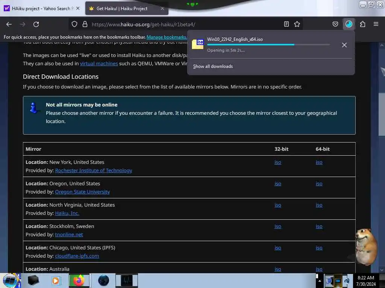Viewport: 385px width, 288px height.
Task: Show hidden system tray icons arrow
Action: tap(320, 280)
